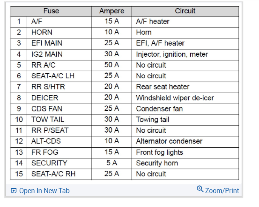
Task: Select the HORN fuse name cell
Action: [42, 32]
